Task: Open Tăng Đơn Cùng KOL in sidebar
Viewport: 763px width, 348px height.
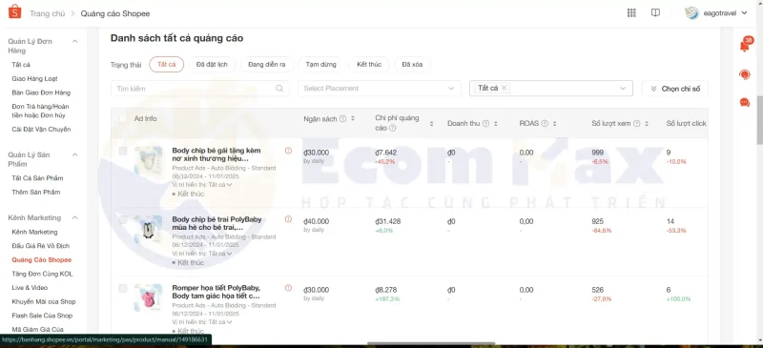Action: 42,274
